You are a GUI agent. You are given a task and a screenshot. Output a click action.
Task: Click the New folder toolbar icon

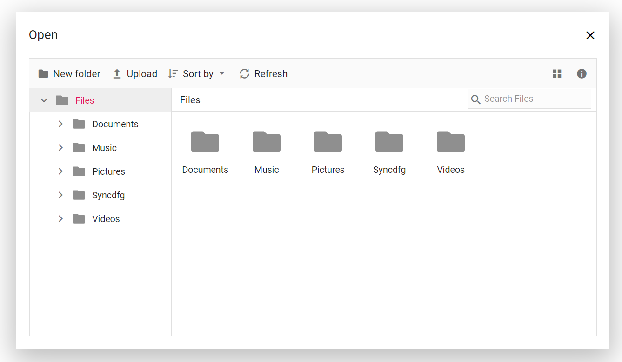(43, 74)
